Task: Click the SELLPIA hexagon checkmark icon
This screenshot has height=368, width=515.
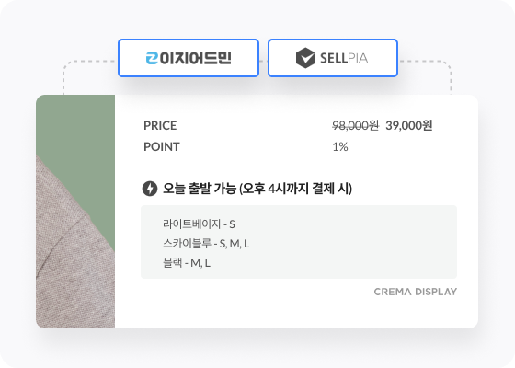Action: tap(305, 58)
